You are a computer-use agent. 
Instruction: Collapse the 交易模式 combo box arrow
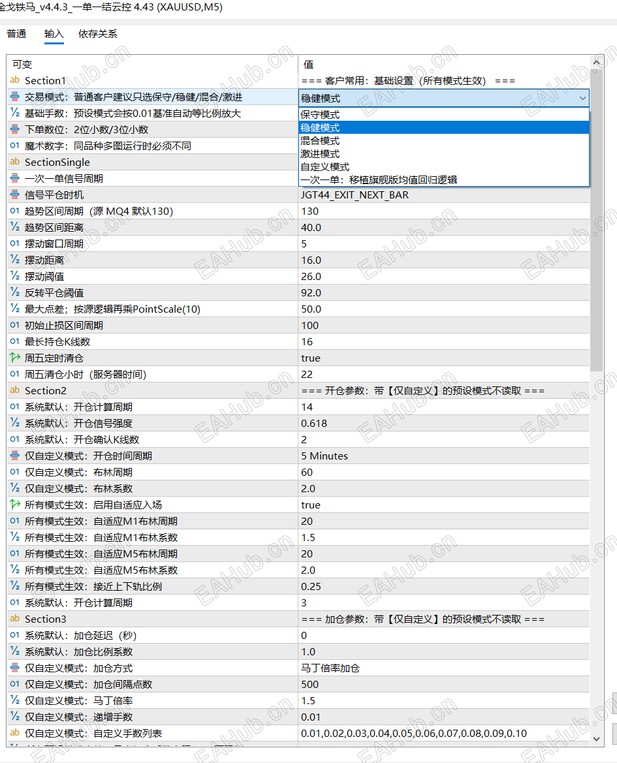[582, 99]
